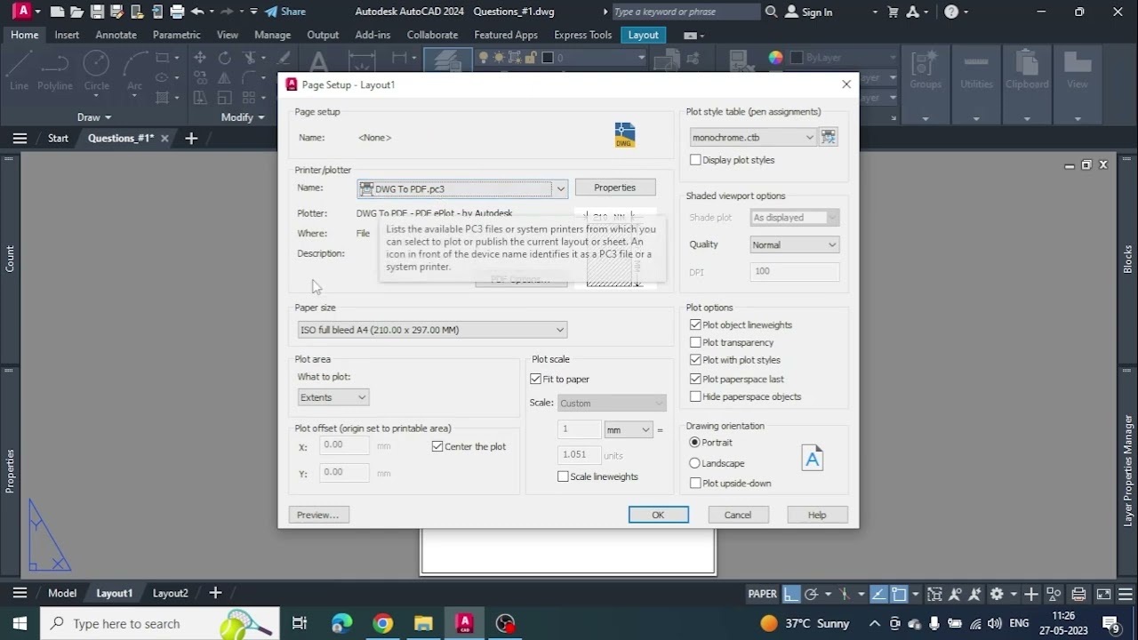Viewport: 1138px width, 640px height.
Task: Click the search magnifier icon in title bar
Action: [x=771, y=12]
